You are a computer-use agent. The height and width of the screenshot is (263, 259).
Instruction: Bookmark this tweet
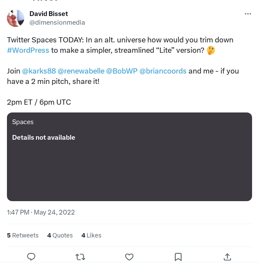point(178,257)
